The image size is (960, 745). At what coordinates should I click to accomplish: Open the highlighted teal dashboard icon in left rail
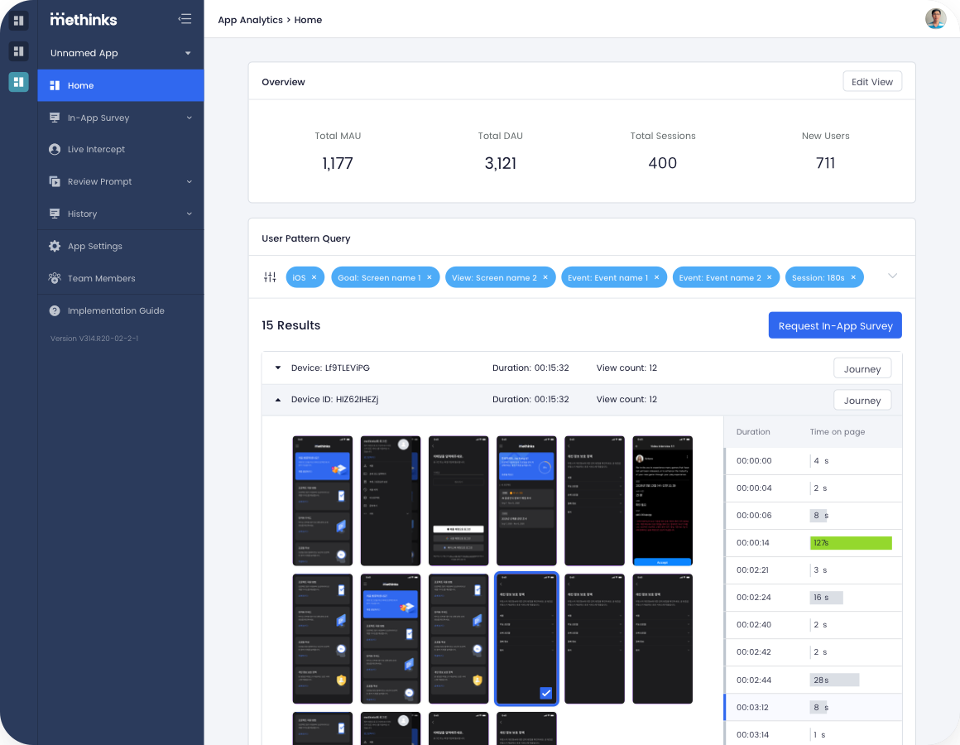(18, 81)
